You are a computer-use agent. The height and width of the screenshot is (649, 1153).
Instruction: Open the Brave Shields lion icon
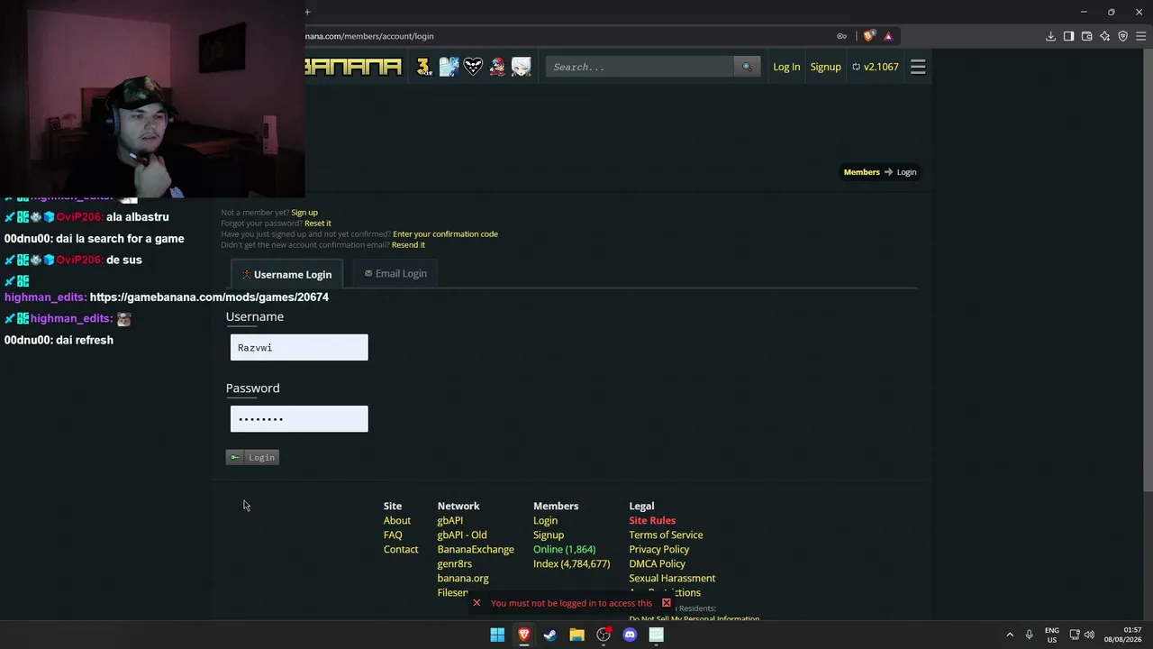click(x=868, y=36)
